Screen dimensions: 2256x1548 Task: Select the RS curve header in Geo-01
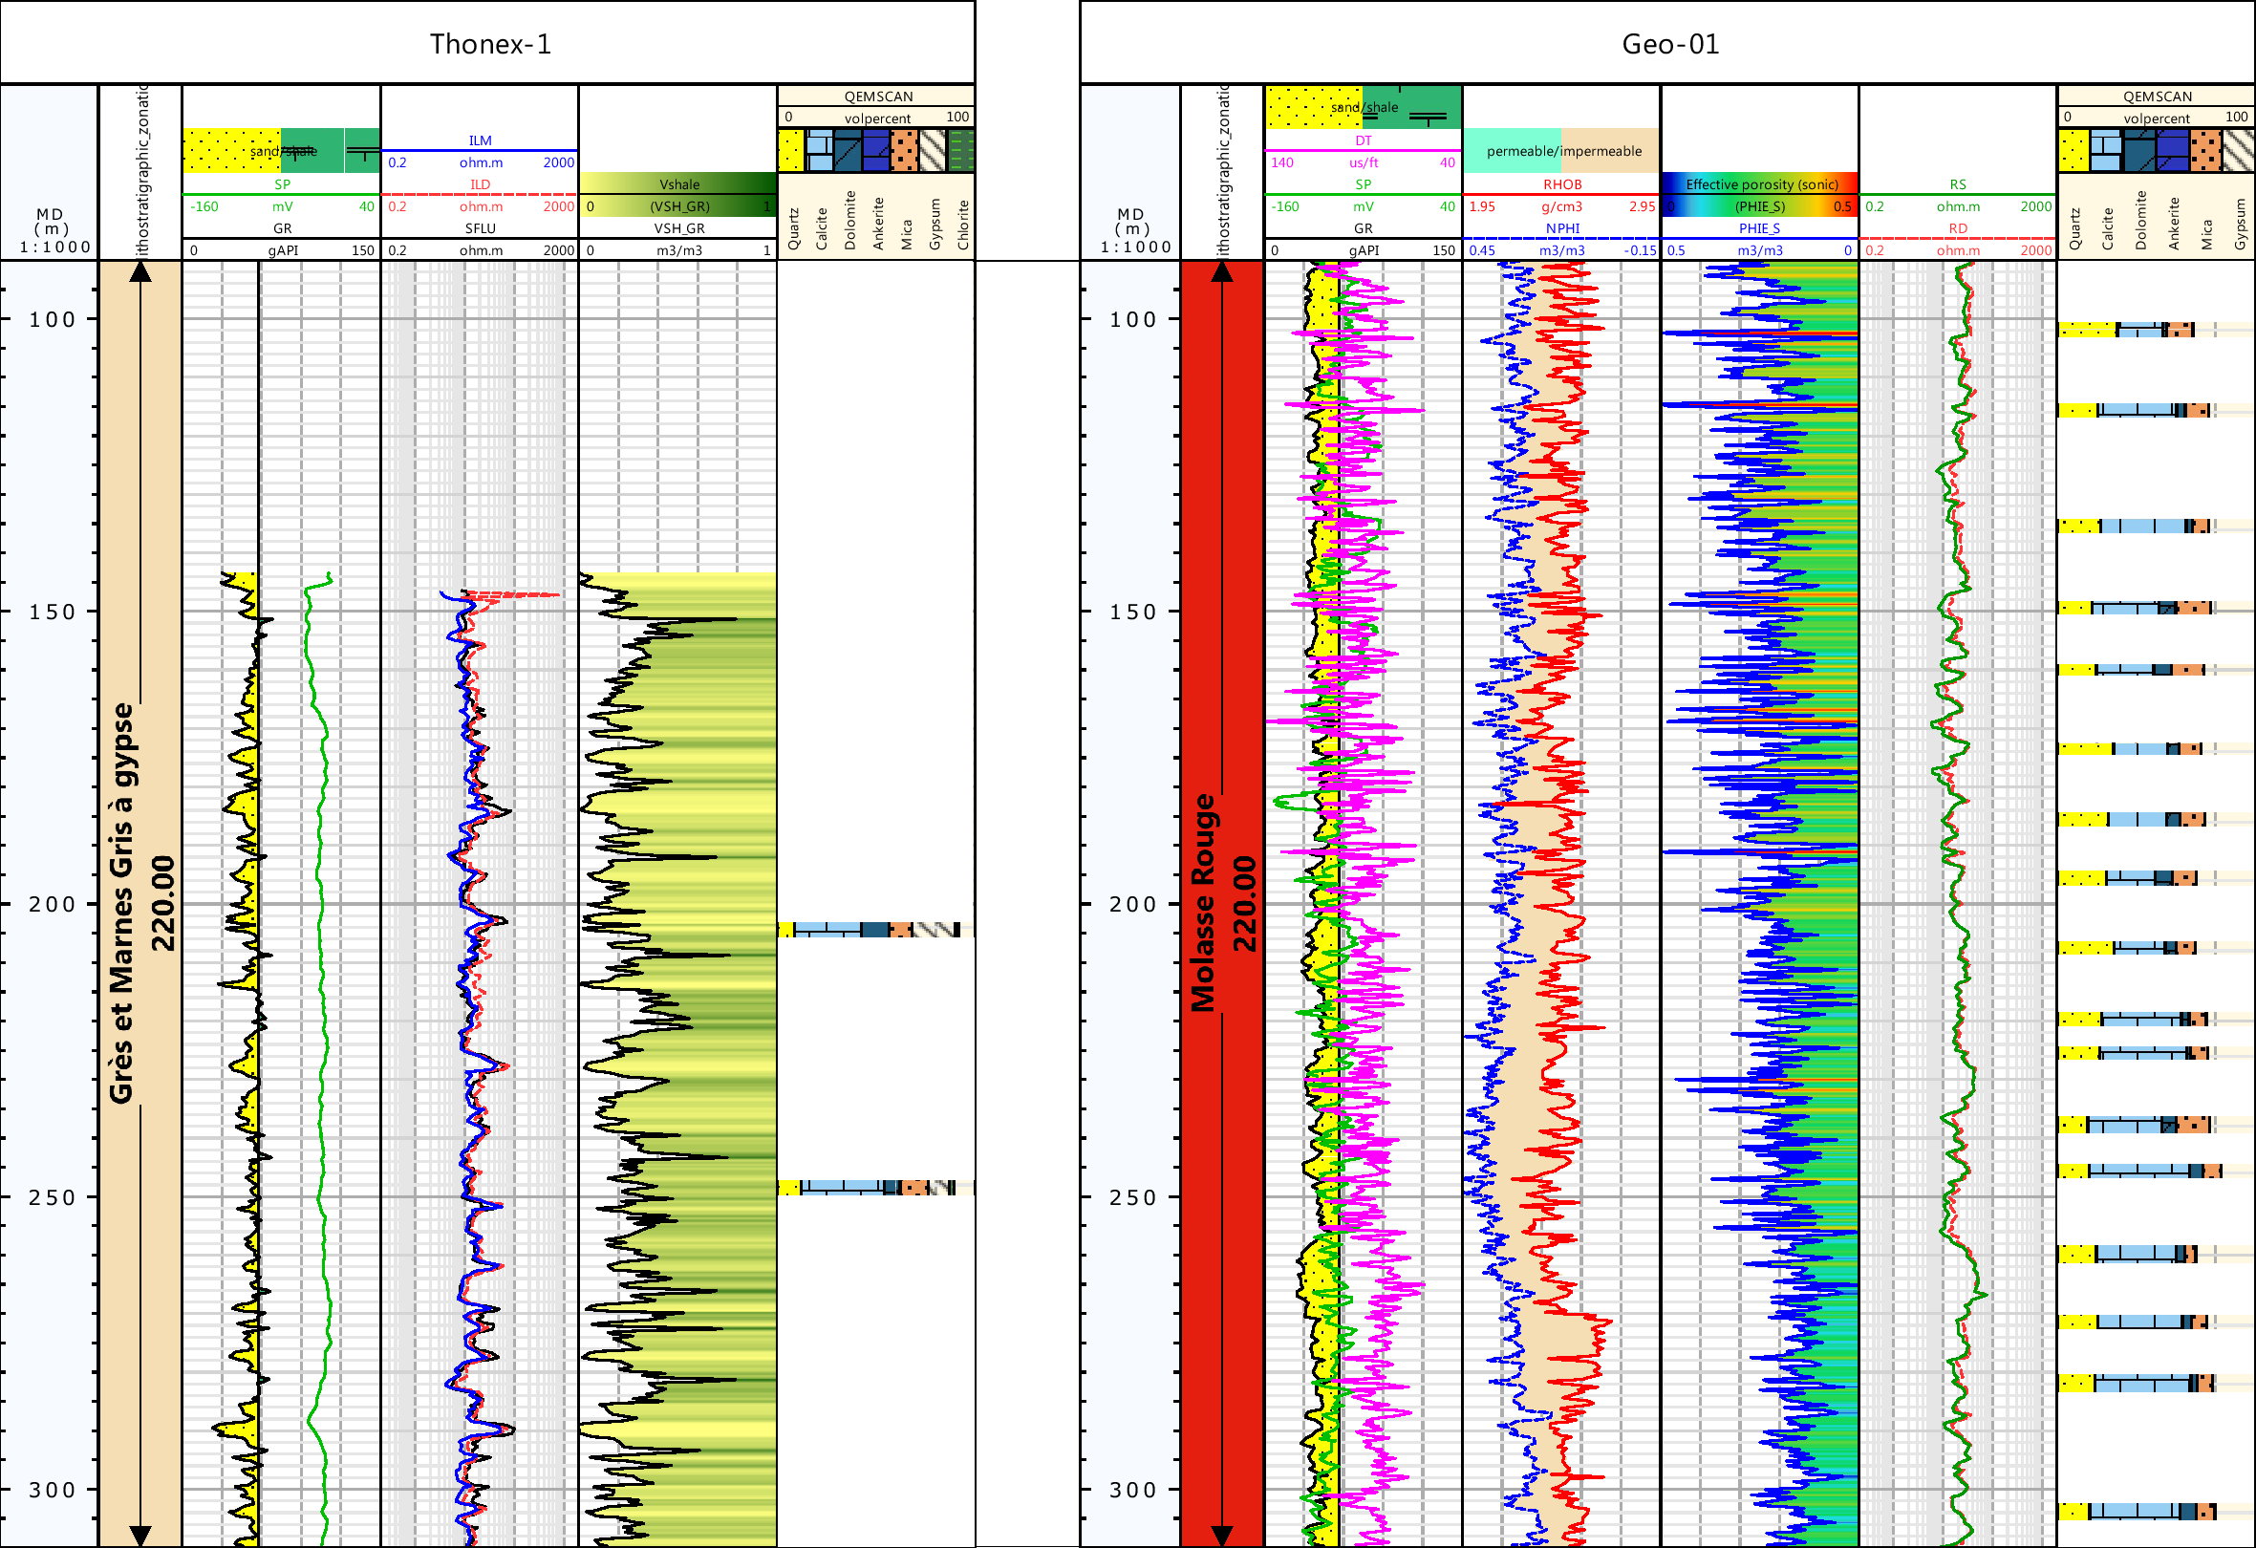(x=1957, y=184)
